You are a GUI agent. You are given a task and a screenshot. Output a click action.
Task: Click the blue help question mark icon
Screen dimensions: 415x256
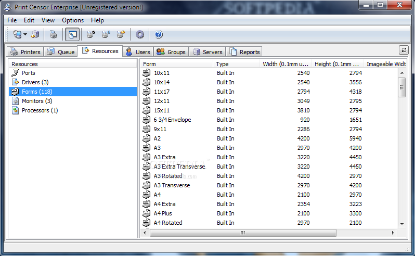pos(159,34)
